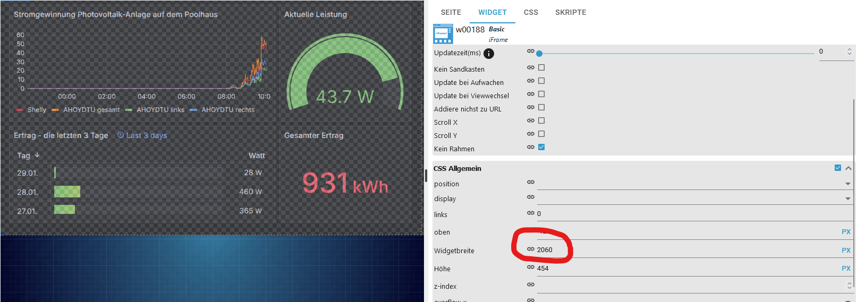This screenshot has height=302, width=857.
Task: Click the PX unit button for oben
Action: pyautogui.click(x=846, y=232)
